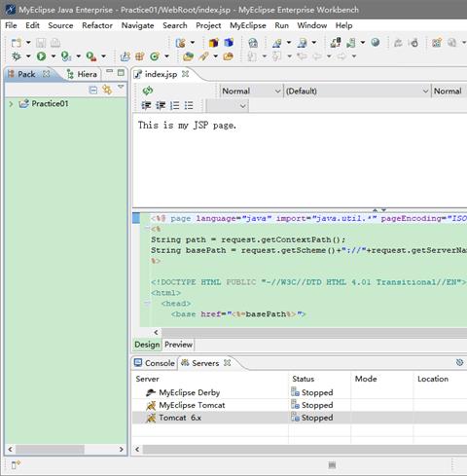Click the Mode column header
This screenshot has width=467, height=476.
tap(382, 379)
